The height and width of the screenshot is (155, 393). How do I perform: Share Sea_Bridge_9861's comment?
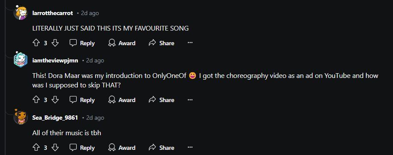click(x=162, y=148)
